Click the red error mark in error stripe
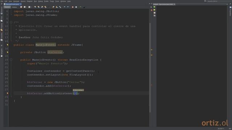232x130 pixels. (x=152, y=85)
